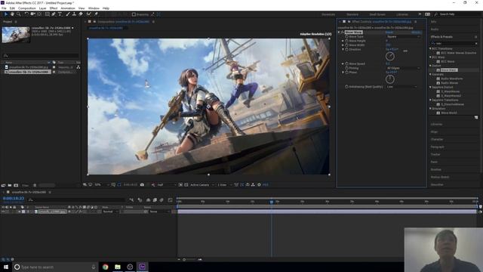Click the current time indicator on timeline
Screen dimensions: 483x272
tap(272, 202)
